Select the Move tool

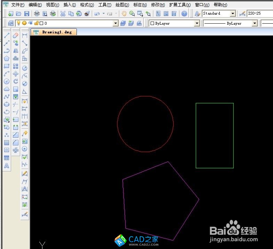(x=16, y=74)
